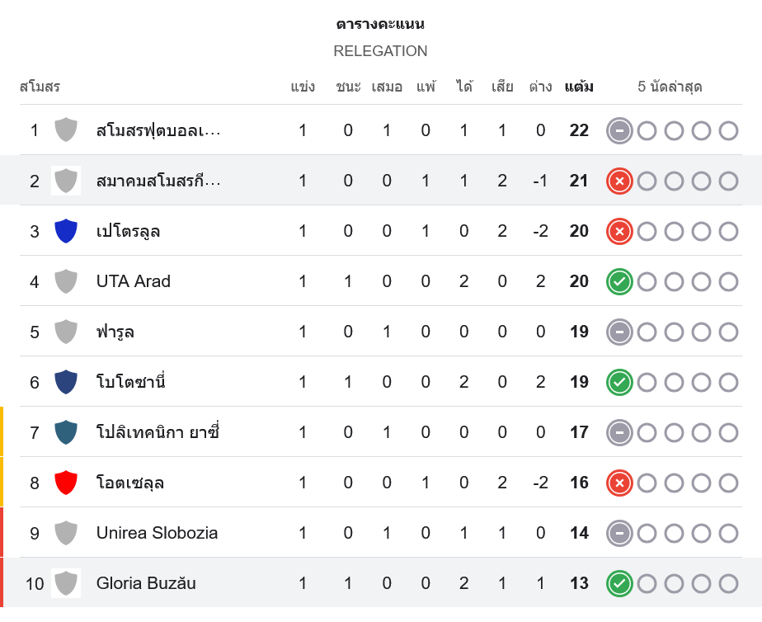Viewport: 762px width, 622px height.
Task: Open Gloria Buzău team link
Action: tap(146, 583)
